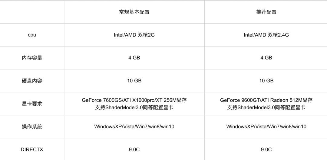327x160 pixels.
Task: Click the GeForce 7600GS/ATI X1600pro text
Action: (x=119, y=100)
